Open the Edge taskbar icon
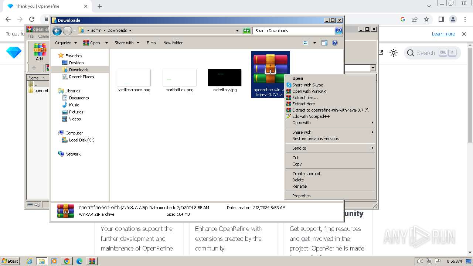Viewport: 473px width, 266px height. (79, 261)
